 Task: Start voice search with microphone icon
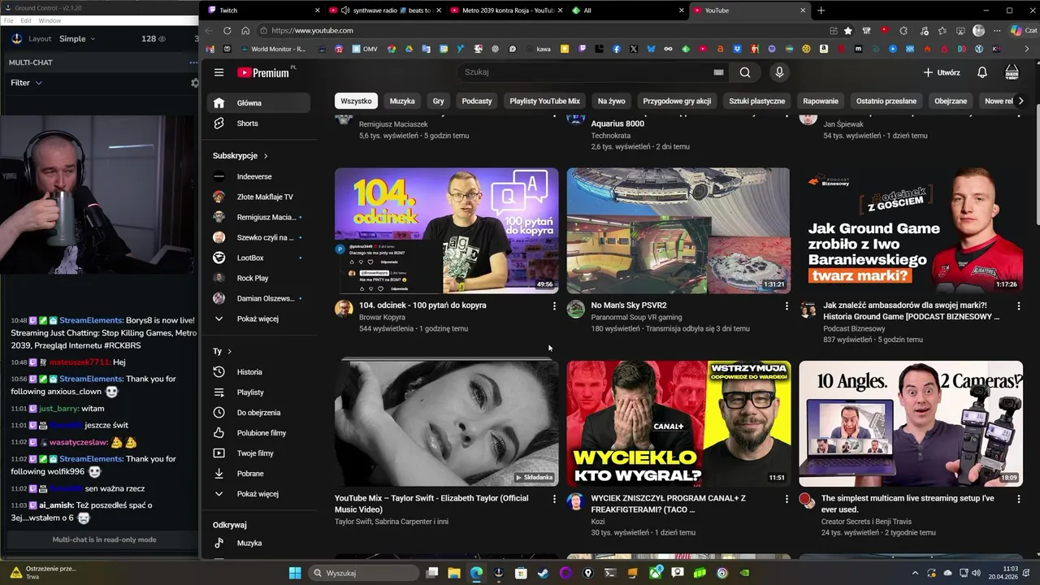[x=779, y=72]
